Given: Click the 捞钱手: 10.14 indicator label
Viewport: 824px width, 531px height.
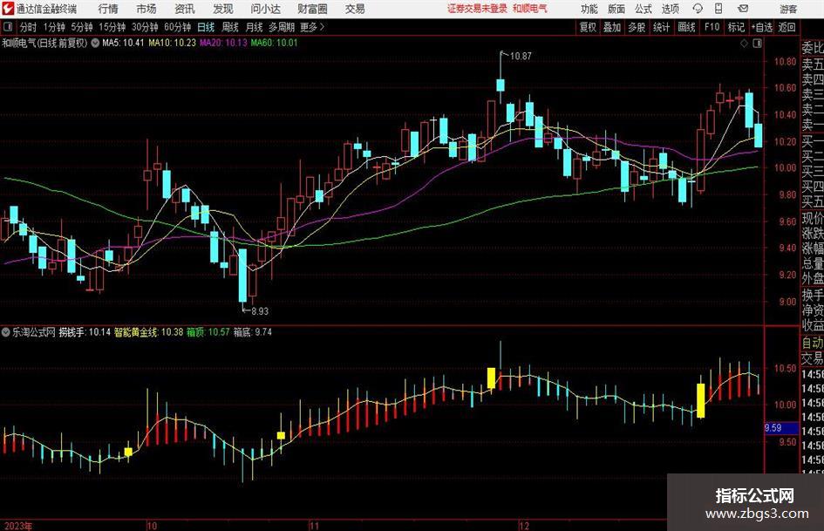Looking at the screenshot, I should (x=85, y=331).
